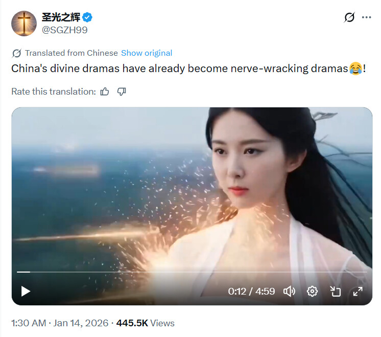This screenshot has width=381, height=337.
Task: Play the video
Action: [x=26, y=291]
